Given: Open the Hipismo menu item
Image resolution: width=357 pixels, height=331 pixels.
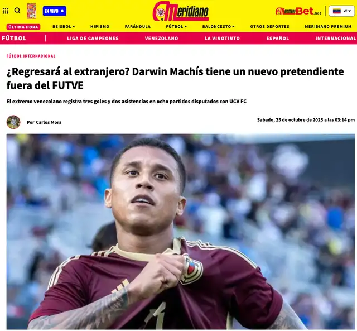Looking at the screenshot, I should [100, 27].
